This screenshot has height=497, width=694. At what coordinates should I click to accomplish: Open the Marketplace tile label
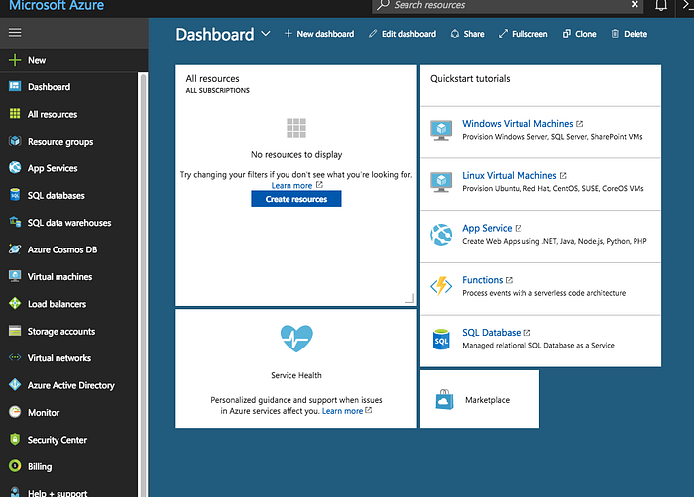tap(488, 400)
